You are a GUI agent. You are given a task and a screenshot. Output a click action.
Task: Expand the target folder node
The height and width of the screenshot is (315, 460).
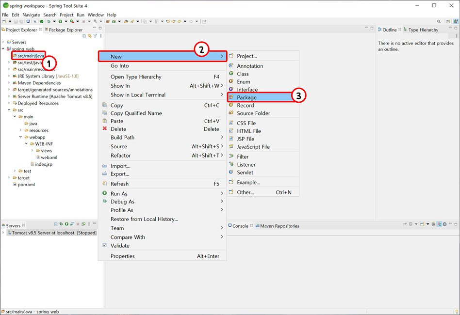point(9,178)
